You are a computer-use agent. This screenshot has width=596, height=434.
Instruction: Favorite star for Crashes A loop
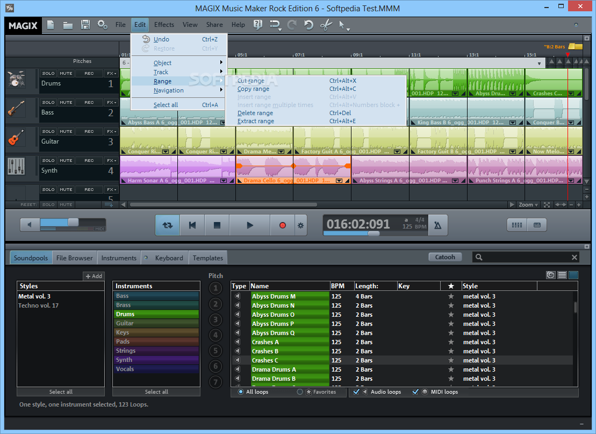click(451, 342)
